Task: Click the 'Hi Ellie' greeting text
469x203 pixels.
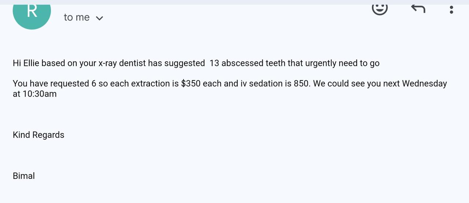Action: (x=26, y=63)
